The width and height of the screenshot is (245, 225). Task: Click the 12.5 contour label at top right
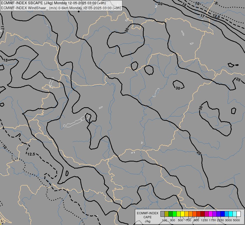(216, 16)
